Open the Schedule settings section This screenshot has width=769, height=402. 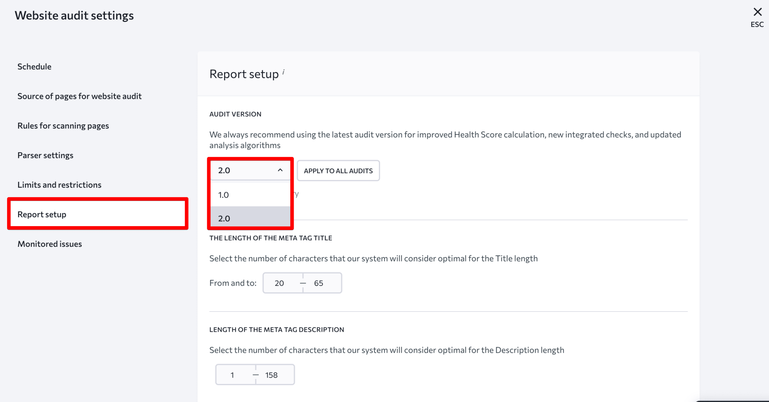pos(34,66)
